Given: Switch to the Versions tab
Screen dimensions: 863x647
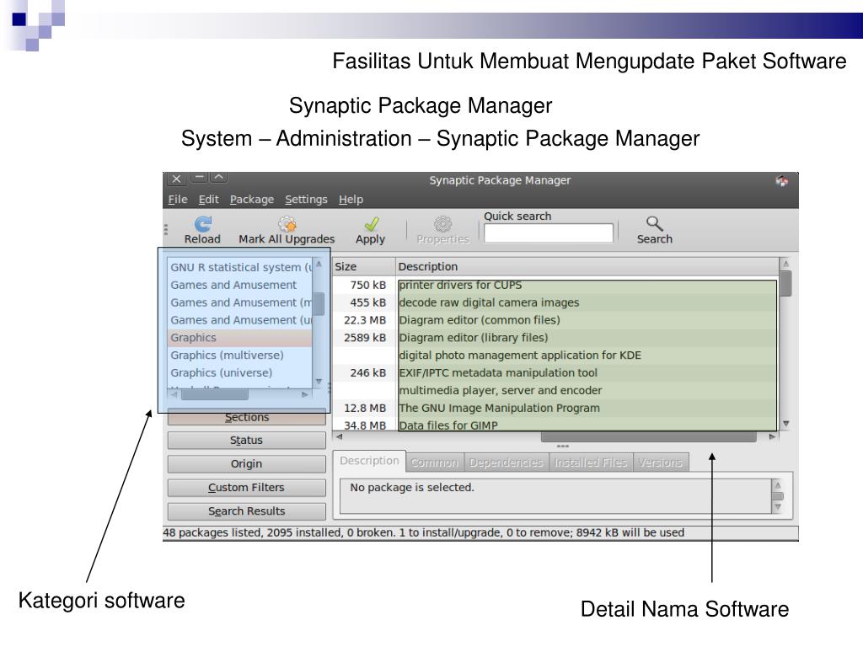Looking at the screenshot, I should (660, 463).
